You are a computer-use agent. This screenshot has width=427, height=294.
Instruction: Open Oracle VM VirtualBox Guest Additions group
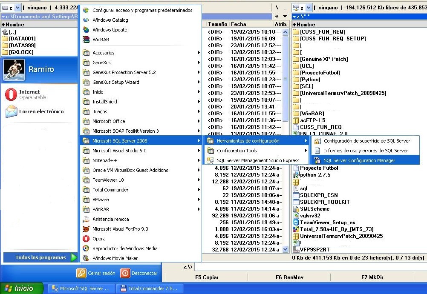click(141, 170)
